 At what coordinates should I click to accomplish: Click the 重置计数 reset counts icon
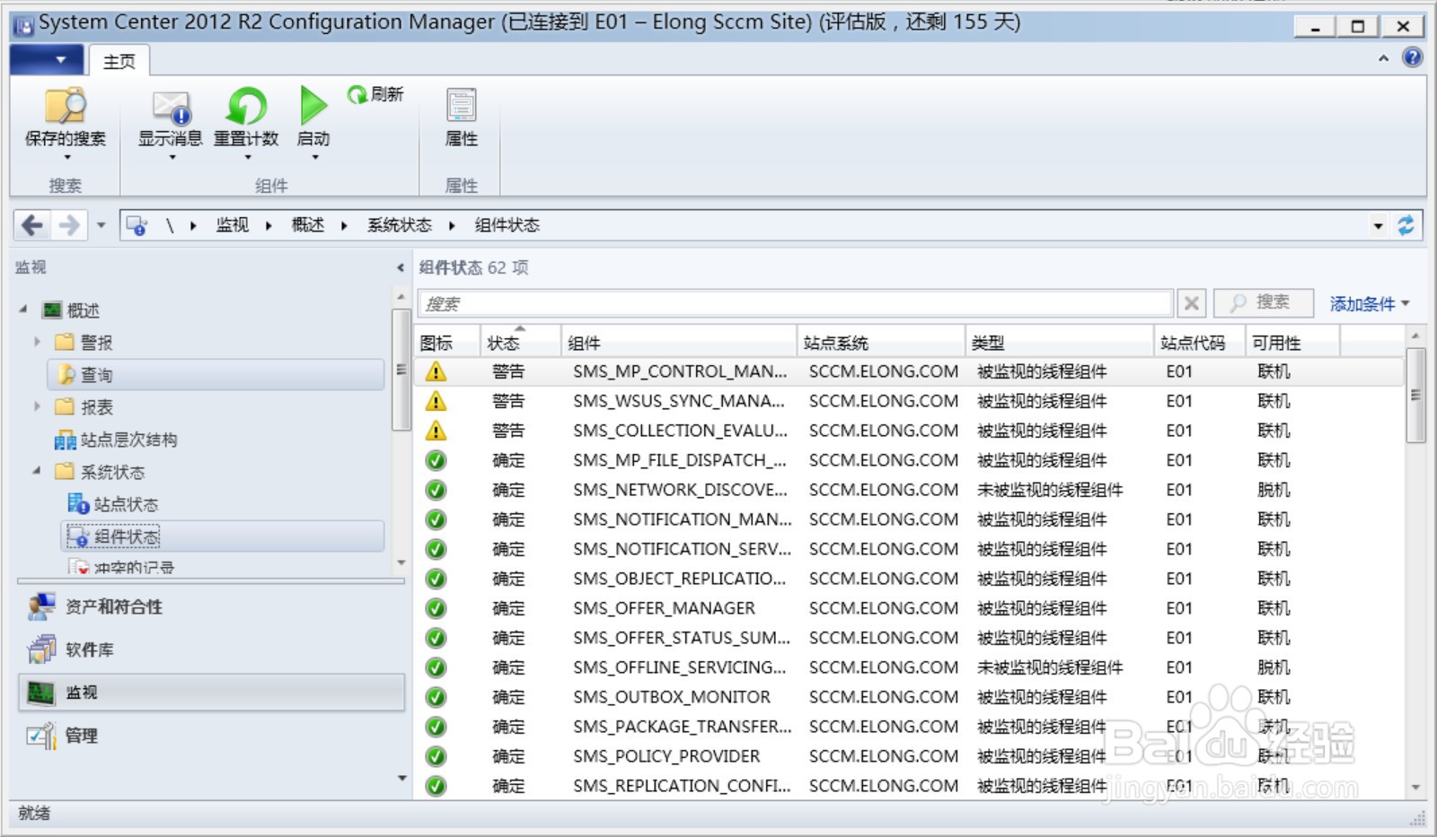click(246, 107)
